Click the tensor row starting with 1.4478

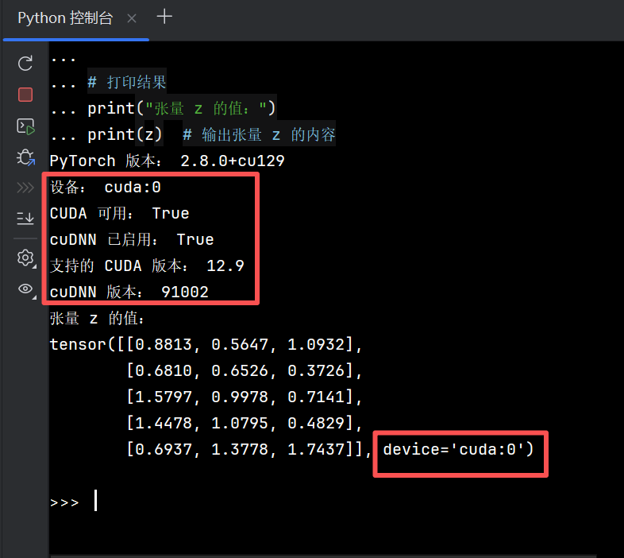pos(244,424)
